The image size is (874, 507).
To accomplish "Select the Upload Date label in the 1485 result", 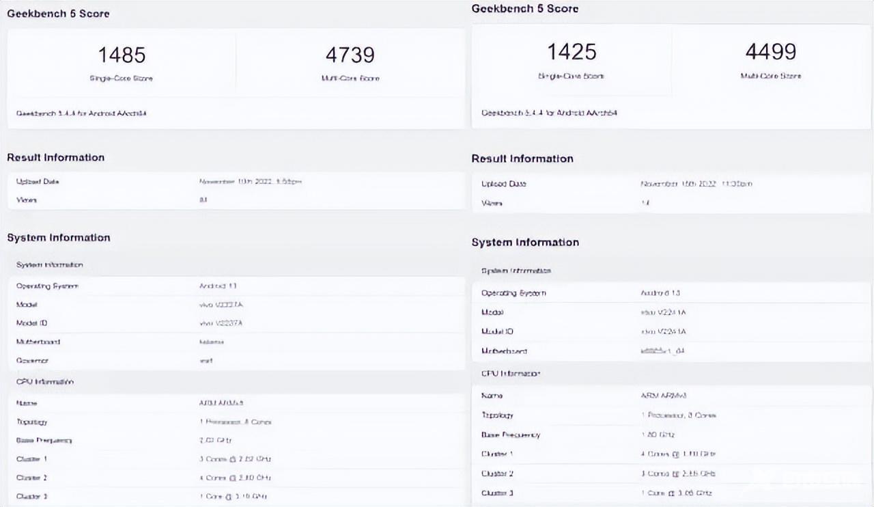I will [38, 182].
